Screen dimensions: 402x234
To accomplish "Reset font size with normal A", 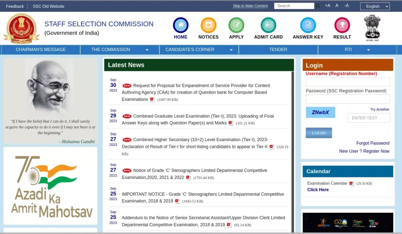I will [337, 6].
